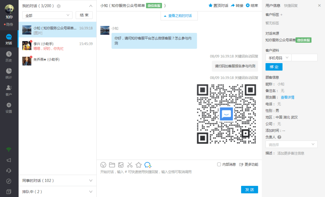
Task: Click the star favorites icon in input toolbar
Action: 138,165
